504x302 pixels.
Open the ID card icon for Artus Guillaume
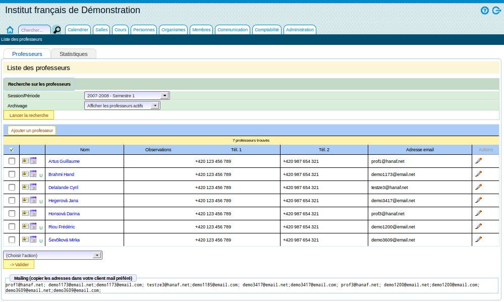tap(25, 161)
